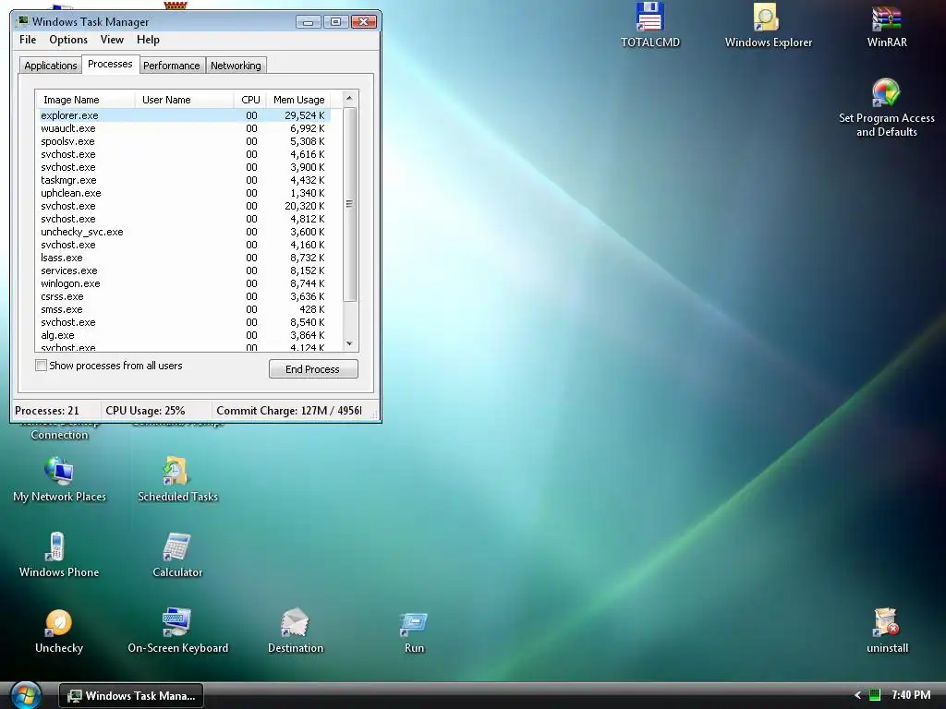The width and height of the screenshot is (946, 709).
Task: Switch to the Networking tab
Action: tap(236, 66)
